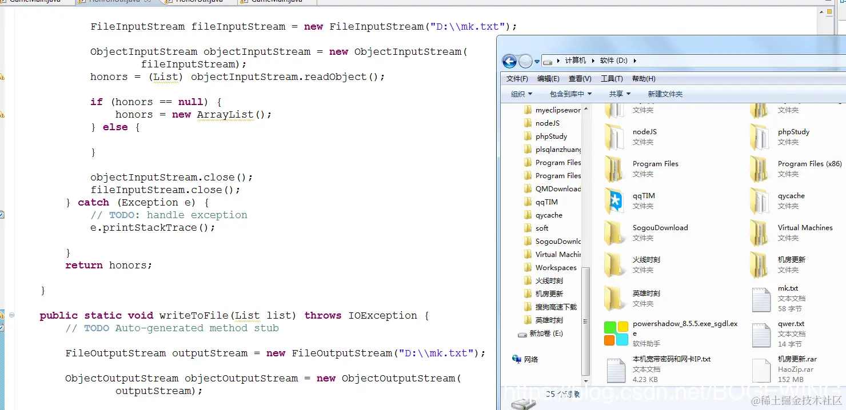
Task: Open the 工具(T) menu
Action: pos(612,79)
